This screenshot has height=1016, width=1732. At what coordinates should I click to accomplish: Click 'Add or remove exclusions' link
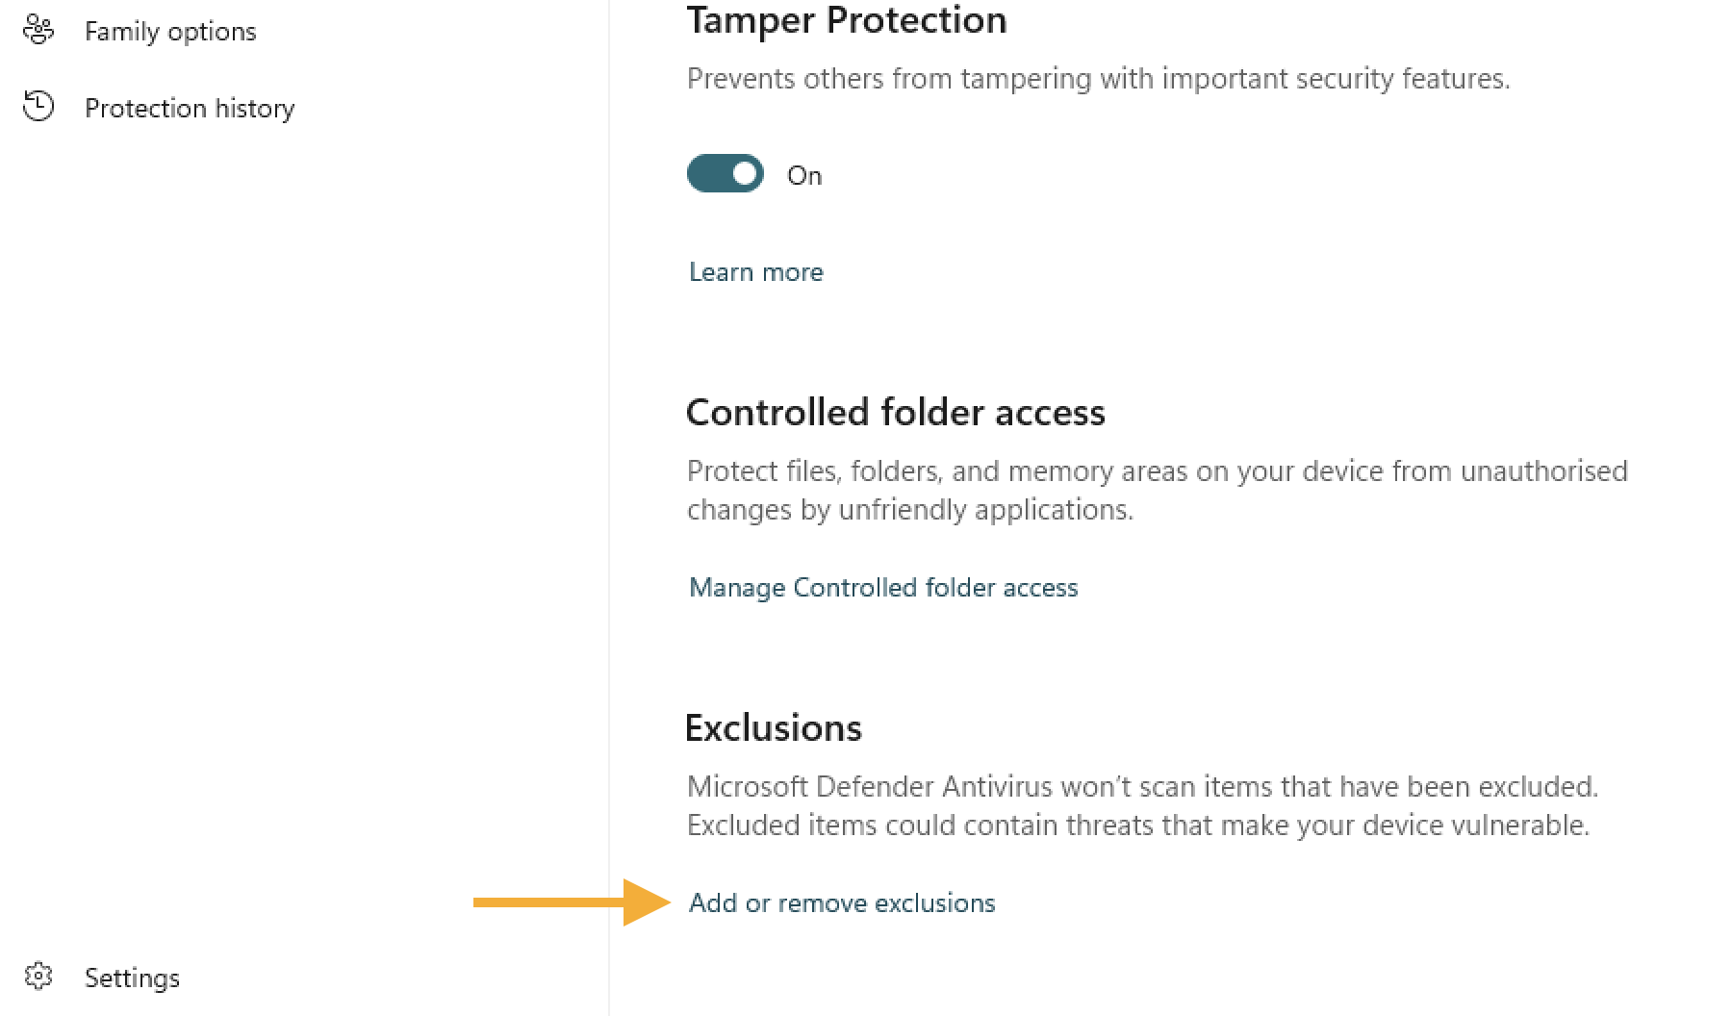pyautogui.click(x=842, y=903)
